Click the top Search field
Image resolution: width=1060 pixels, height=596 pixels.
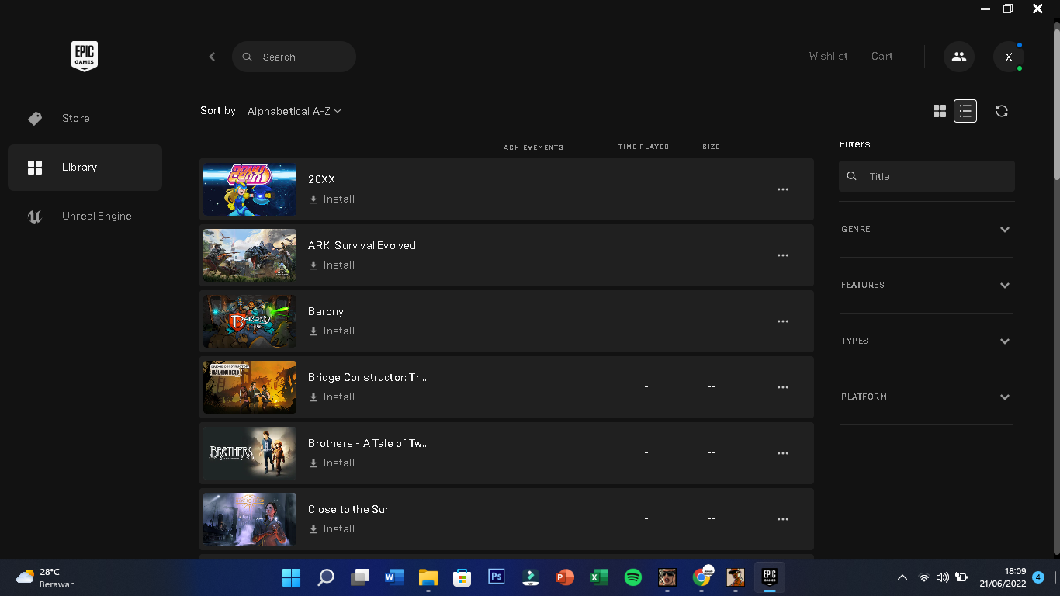point(294,57)
